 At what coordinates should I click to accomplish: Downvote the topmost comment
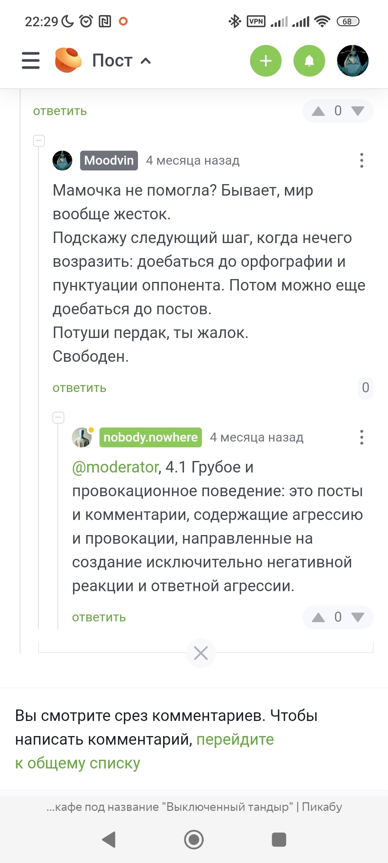tap(358, 111)
